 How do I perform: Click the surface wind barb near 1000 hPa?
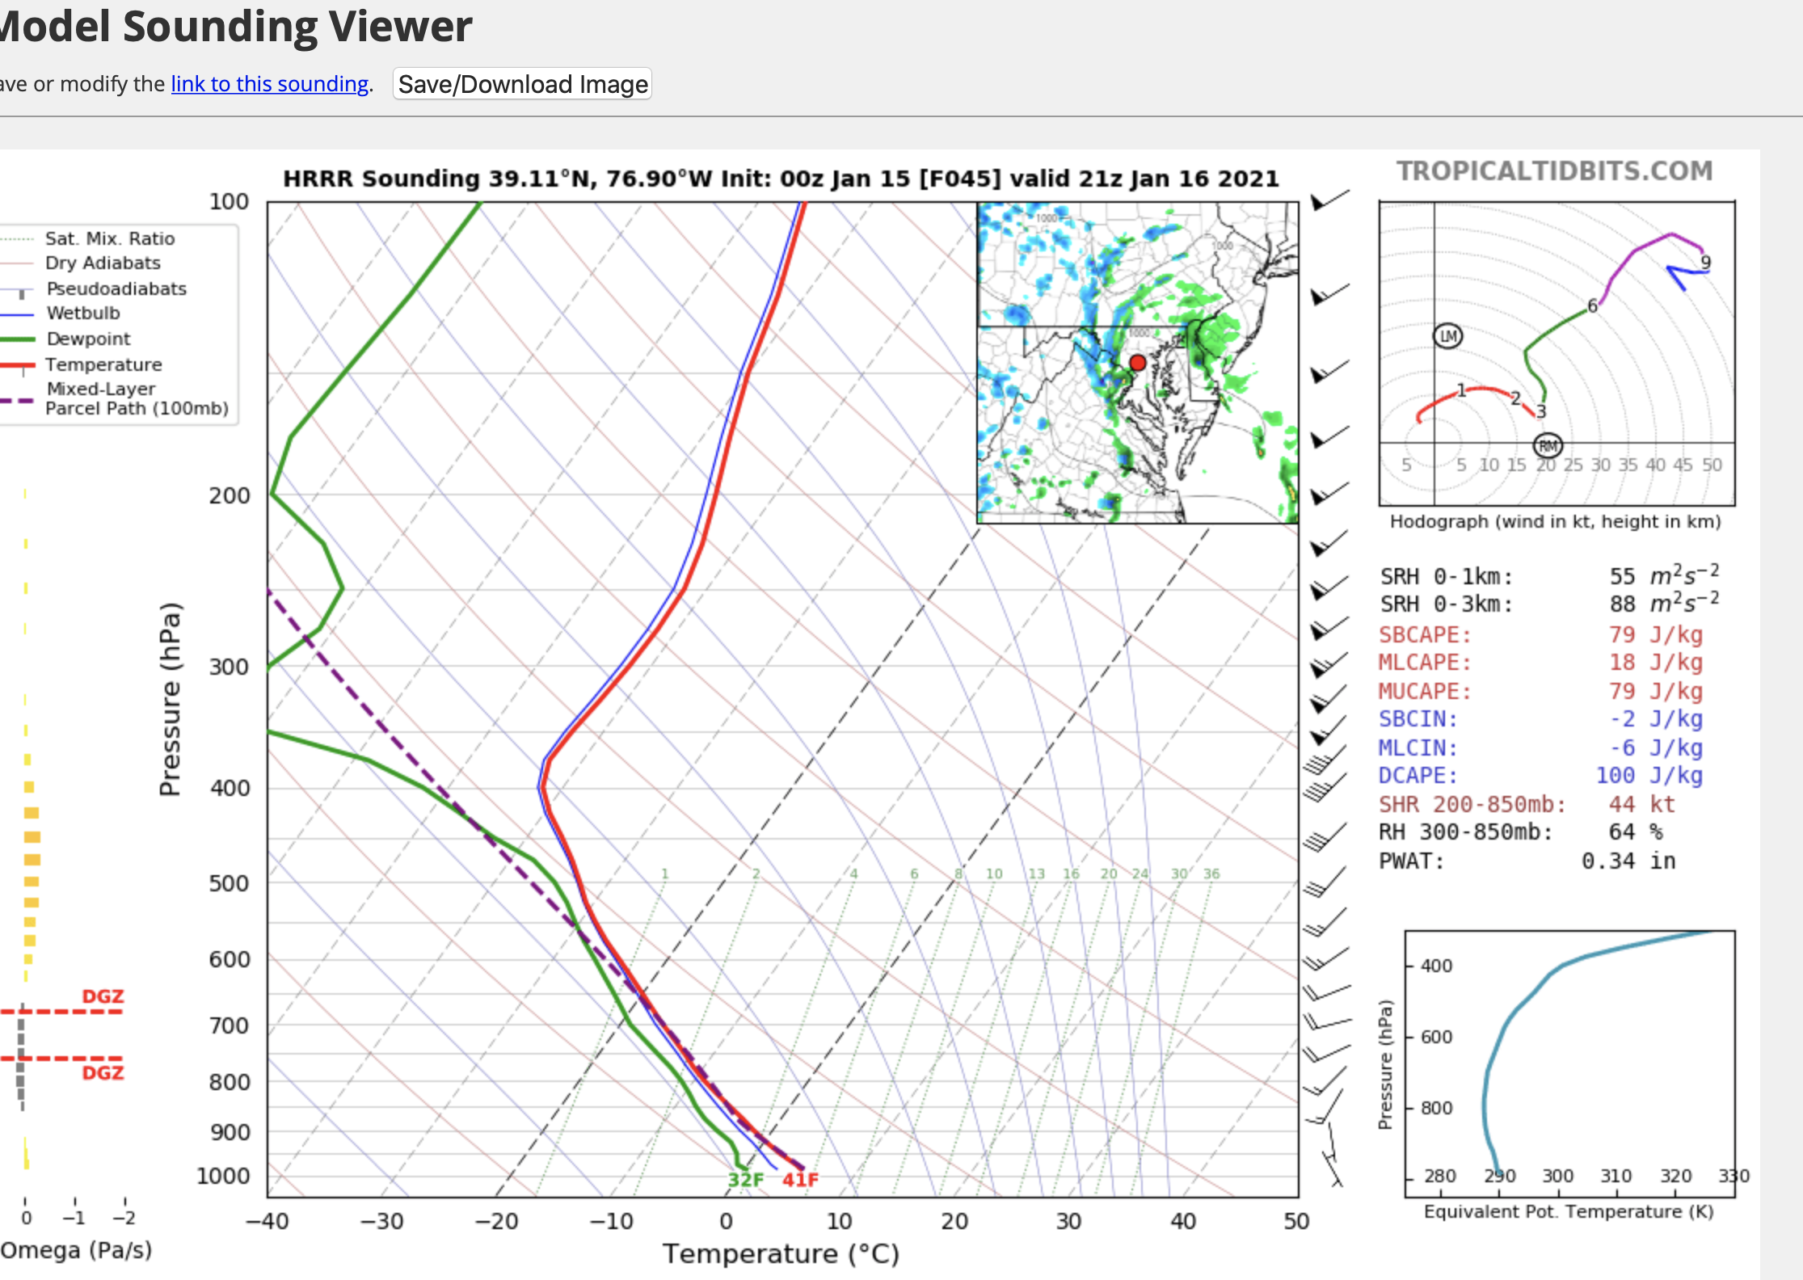coord(1332,1169)
